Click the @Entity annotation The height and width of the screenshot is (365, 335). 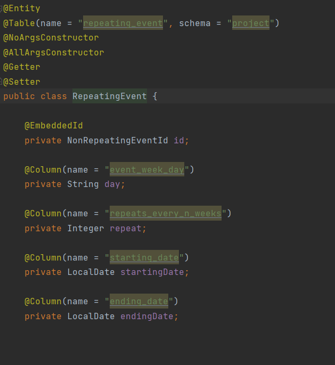coord(23,9)
